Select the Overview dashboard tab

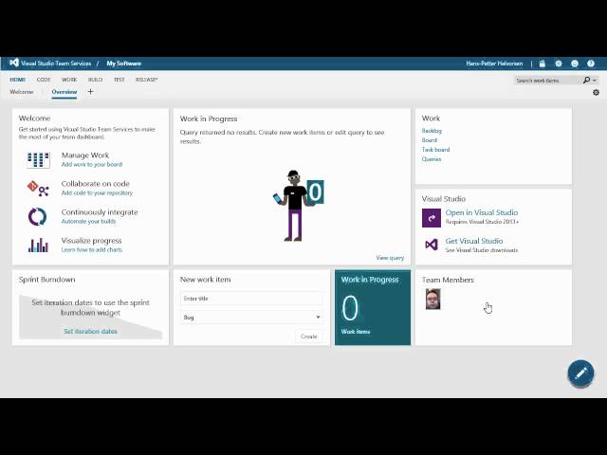tap(64, 92)
